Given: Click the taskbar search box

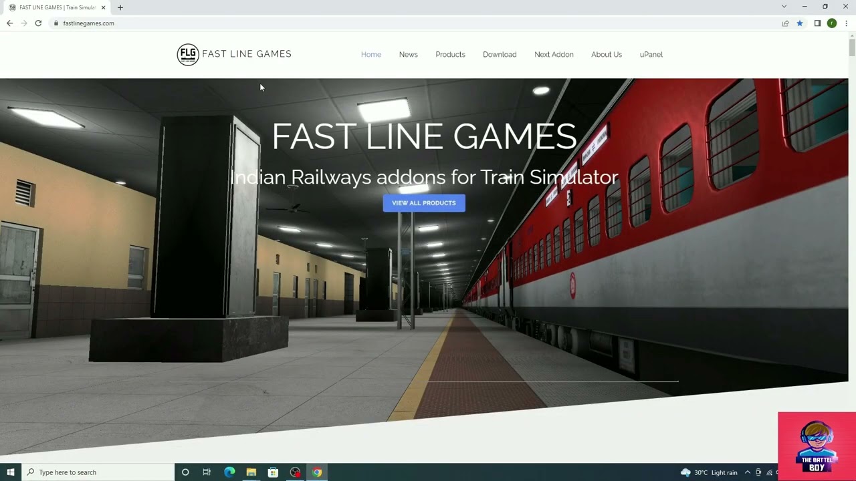Looking at the screenshot, I should (98, 472).
